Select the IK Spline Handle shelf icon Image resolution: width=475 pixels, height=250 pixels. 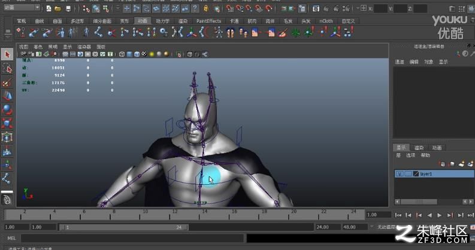[x=46, y=32]
